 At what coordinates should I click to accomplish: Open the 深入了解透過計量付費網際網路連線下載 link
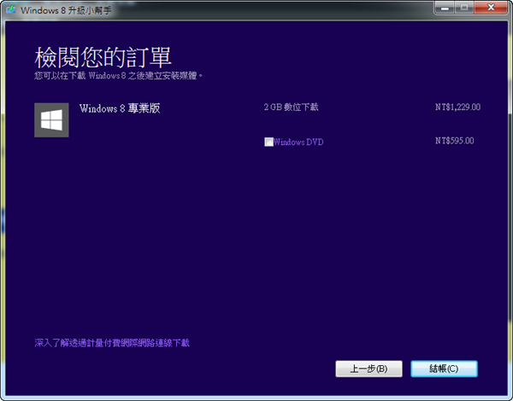click(112, 342)
